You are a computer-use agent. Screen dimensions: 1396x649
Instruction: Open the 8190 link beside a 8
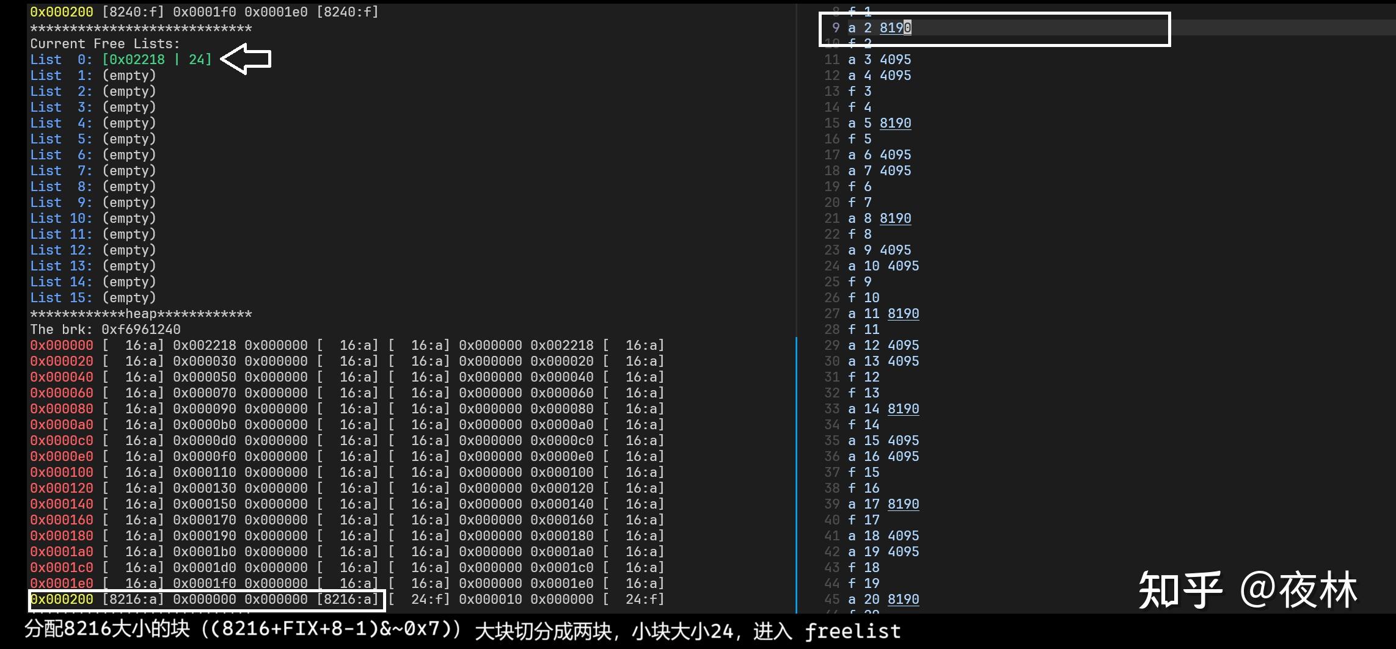coord(896,218)
